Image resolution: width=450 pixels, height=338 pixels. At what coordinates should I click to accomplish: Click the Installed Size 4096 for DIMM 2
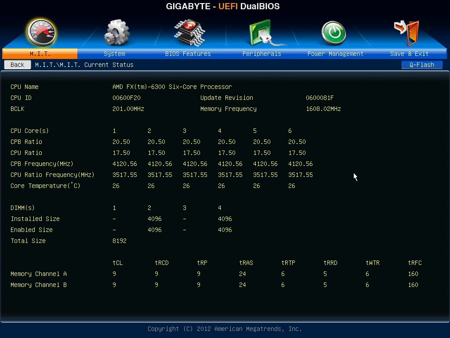click(154, 219)
